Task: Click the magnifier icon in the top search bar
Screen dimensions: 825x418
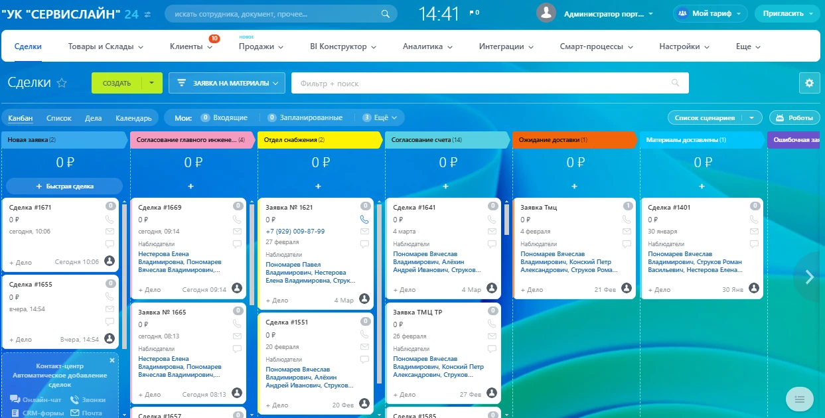Action: [386, 13]
